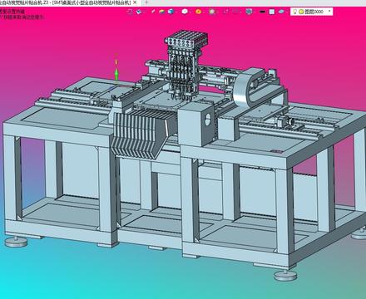Viewport: 366px width, 299px height.
Task: Click the gray sphere render icon
Action: click(212, 12)
